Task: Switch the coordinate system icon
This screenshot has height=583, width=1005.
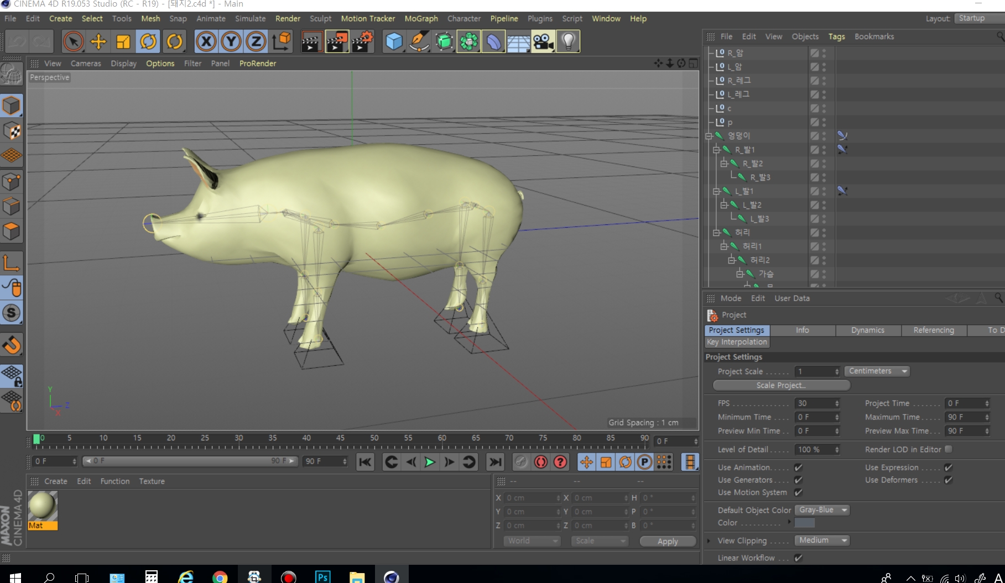Action: 282,42
